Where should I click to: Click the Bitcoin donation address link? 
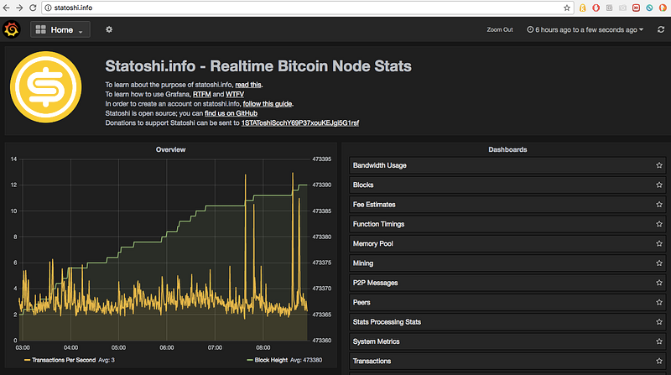point(300,122)
